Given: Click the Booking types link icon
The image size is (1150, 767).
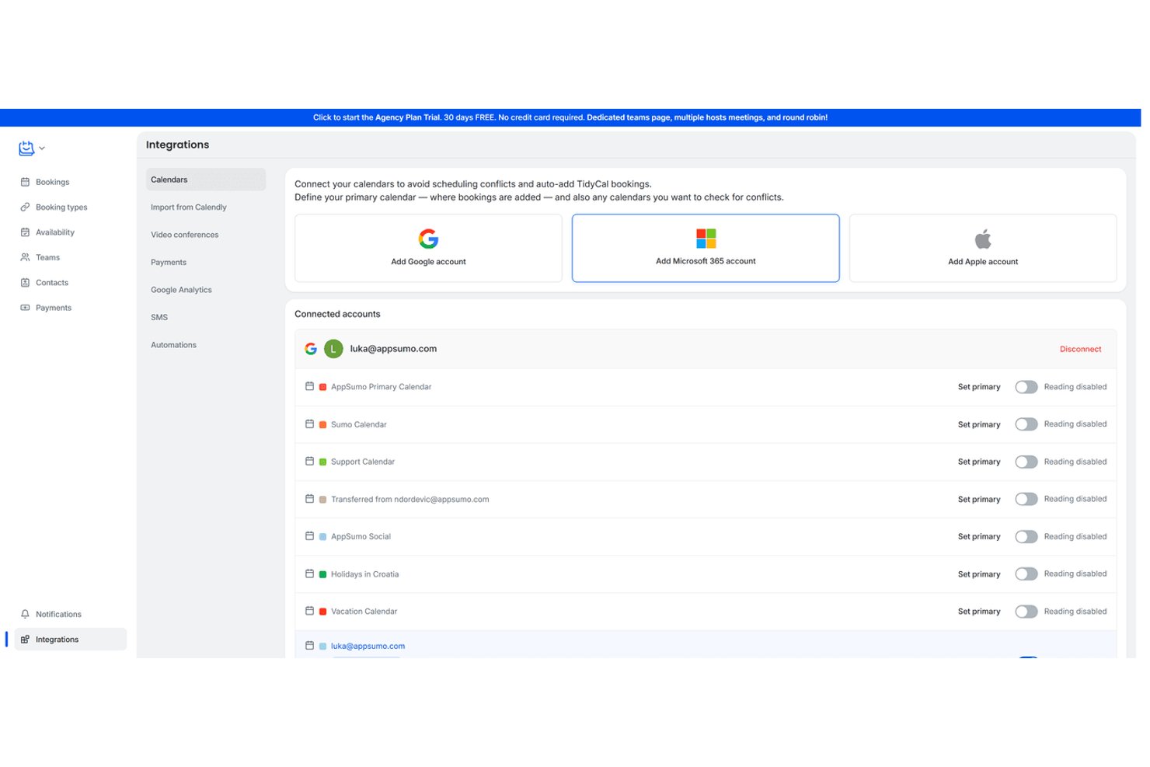Looking at the screenshot, I should [25, 207].
